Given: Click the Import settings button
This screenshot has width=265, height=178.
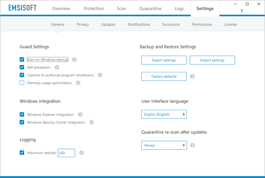Looking at the screenshot, I should coord(212,60).
